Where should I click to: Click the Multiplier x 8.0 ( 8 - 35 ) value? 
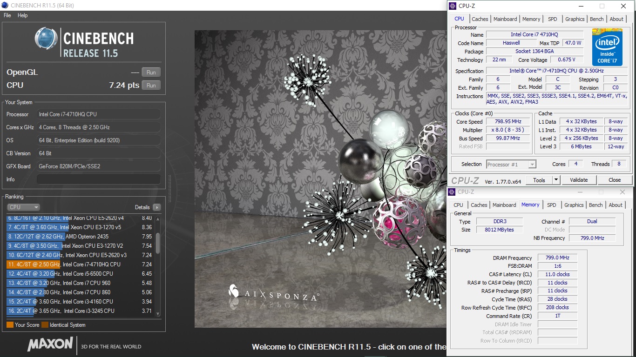point(508,130)
